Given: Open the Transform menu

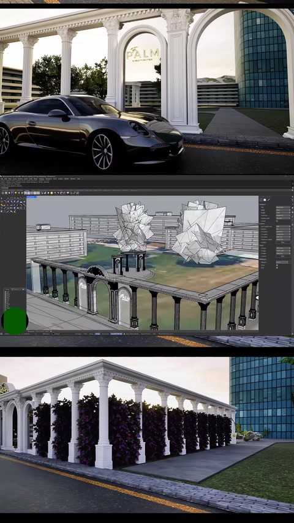Looking at the screenshot, I should 49,179.
